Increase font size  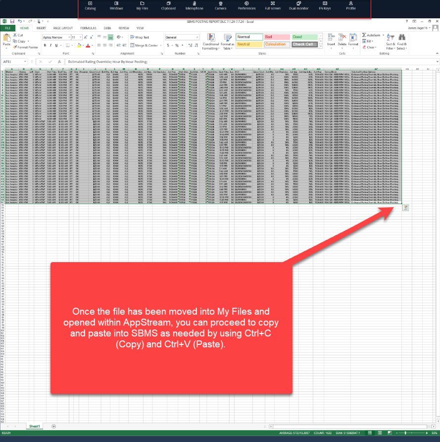86,37
